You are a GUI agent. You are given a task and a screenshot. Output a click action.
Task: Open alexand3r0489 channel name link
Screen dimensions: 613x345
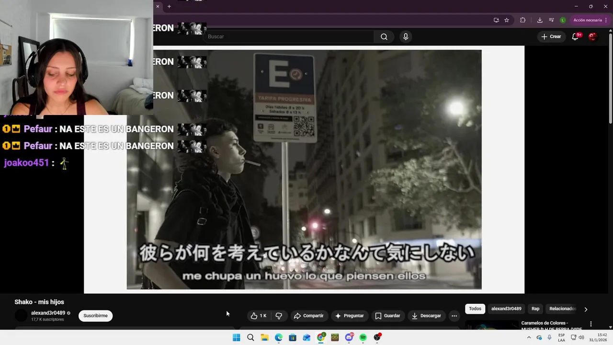pyautogui.click(x=48, y=313)
